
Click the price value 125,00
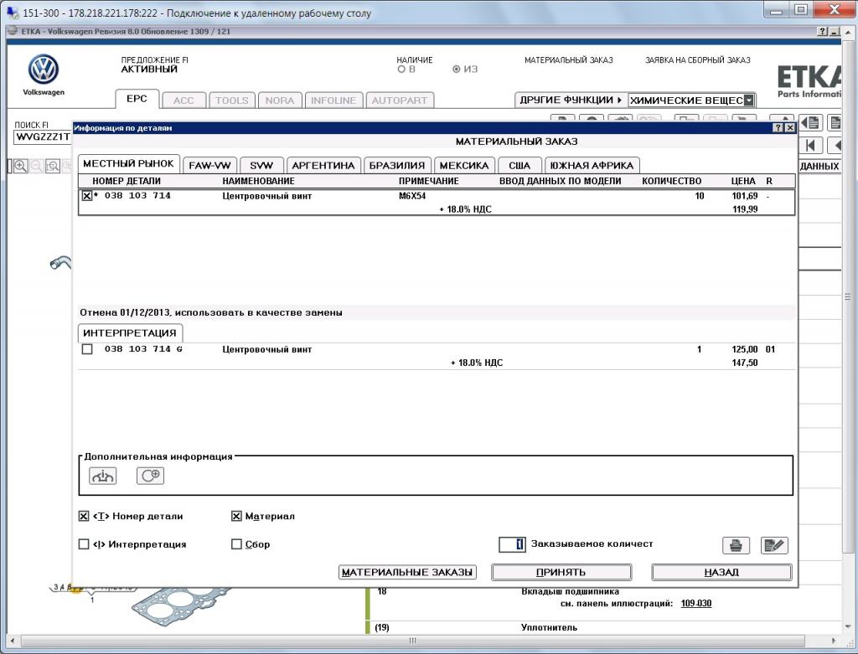(x=745, y=349)
